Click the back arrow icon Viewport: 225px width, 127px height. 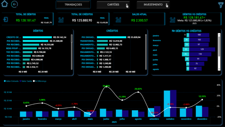tap(14, 4)
